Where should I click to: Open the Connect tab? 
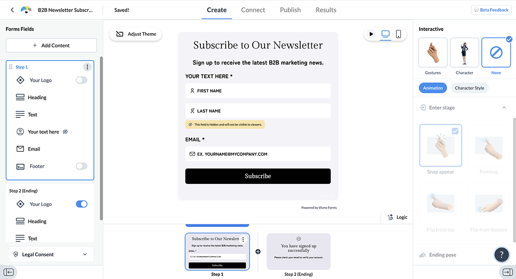click(253, 10)
